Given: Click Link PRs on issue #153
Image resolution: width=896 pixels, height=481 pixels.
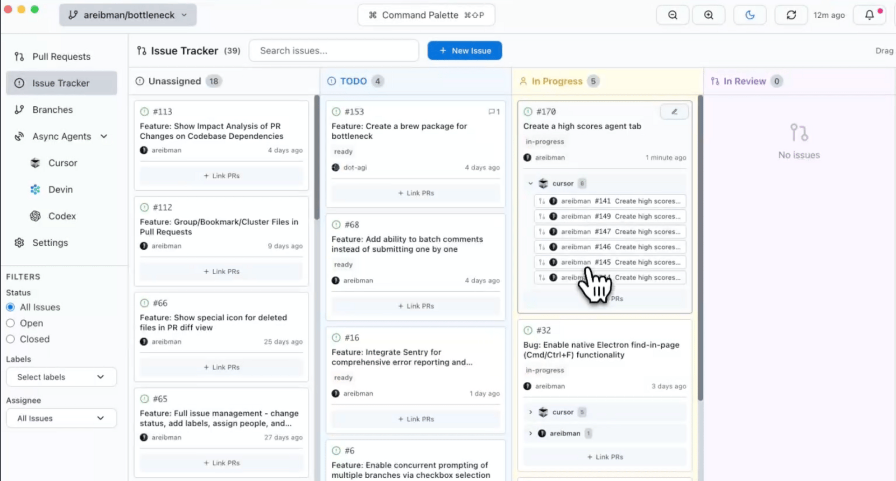Looking at the screenshot, I should 415,193.
